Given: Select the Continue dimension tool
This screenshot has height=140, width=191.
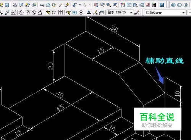Looking at the screenshot, I should [61, 13].
